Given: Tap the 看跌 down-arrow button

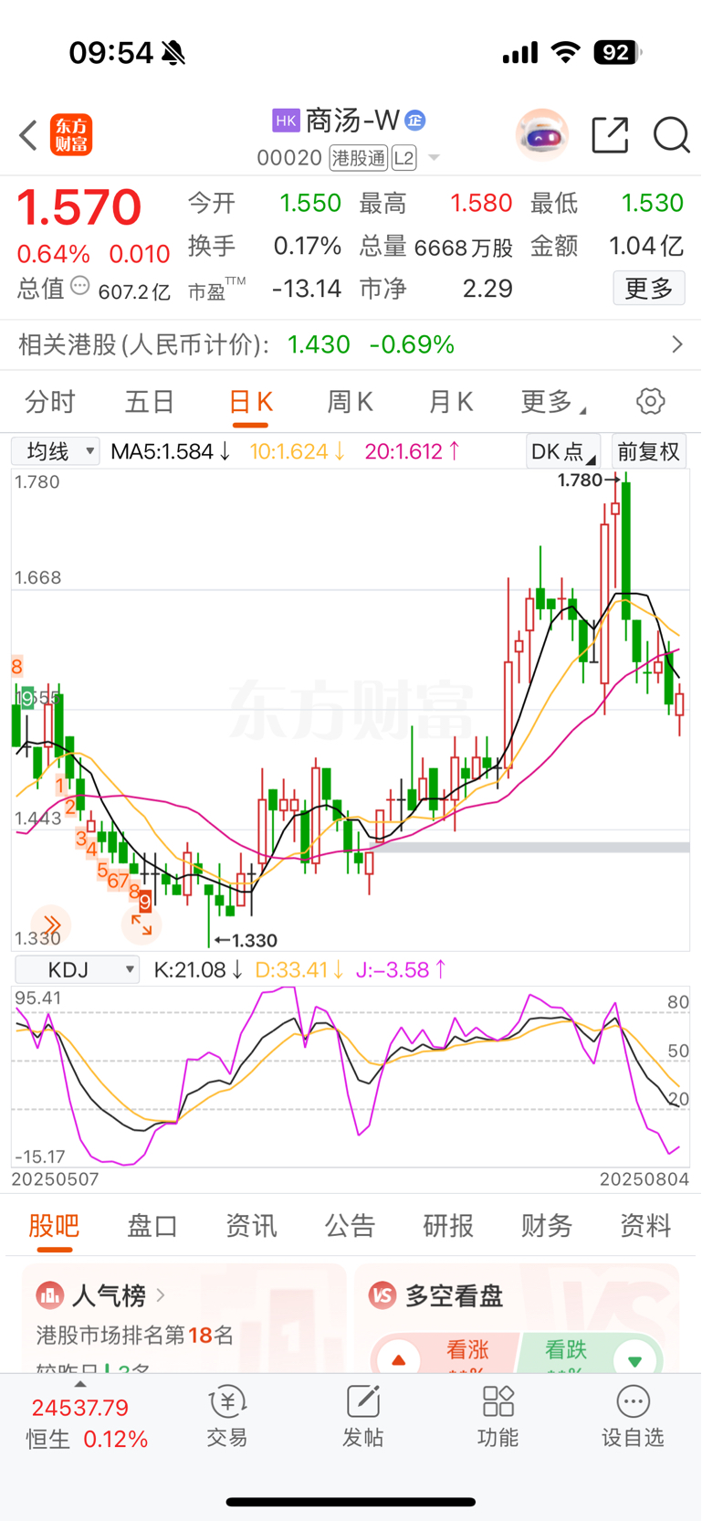Looking at the screenshot, I should pos(634,1360).
